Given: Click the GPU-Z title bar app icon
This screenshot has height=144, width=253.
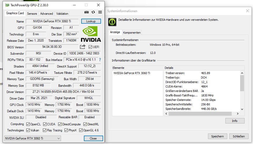Looking at the screenshot, I should coord(7,5).
